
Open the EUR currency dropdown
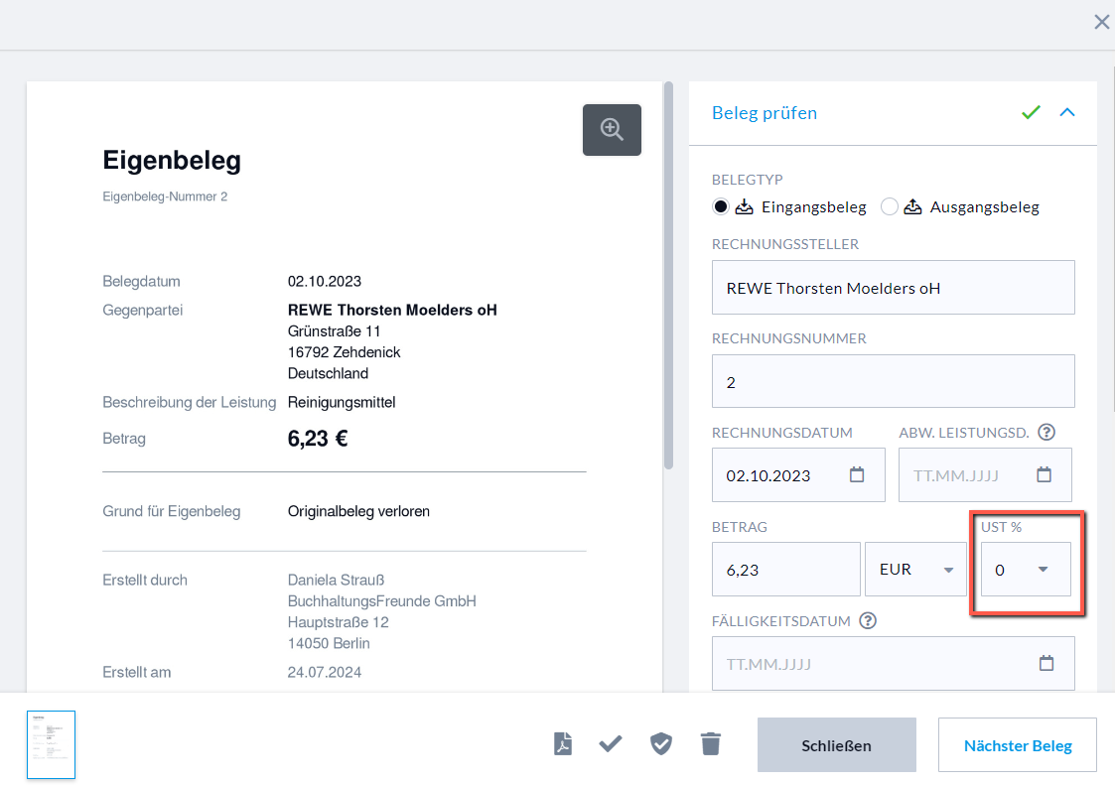(915, 570)
